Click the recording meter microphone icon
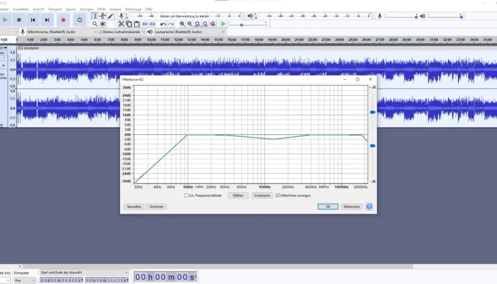Viewport: 497px width, 284px height. [121, 16]
